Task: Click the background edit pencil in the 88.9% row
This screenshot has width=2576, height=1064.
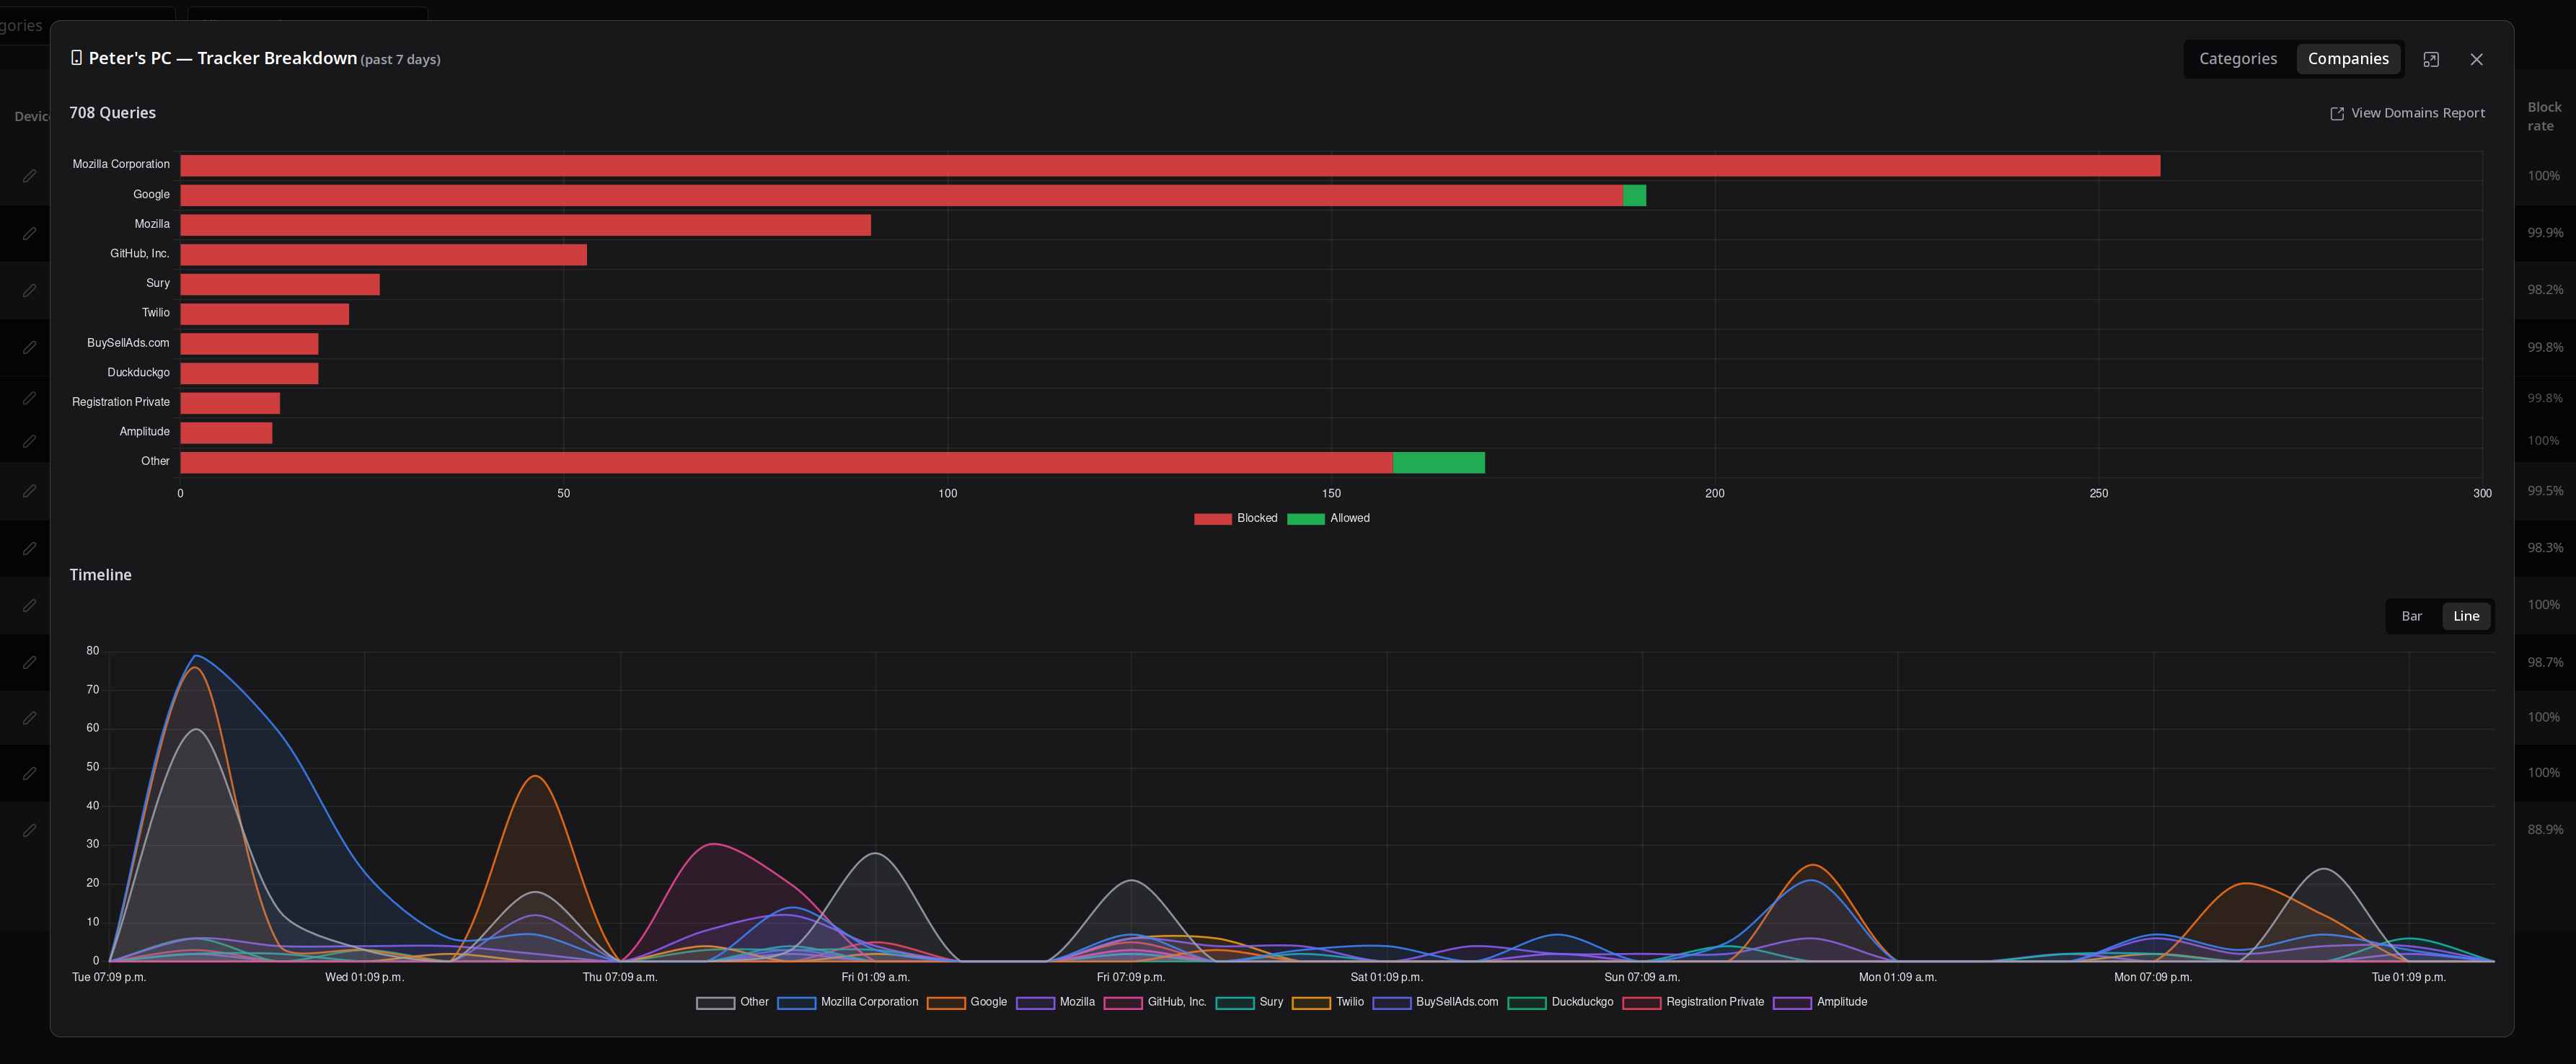Action: 30,830
